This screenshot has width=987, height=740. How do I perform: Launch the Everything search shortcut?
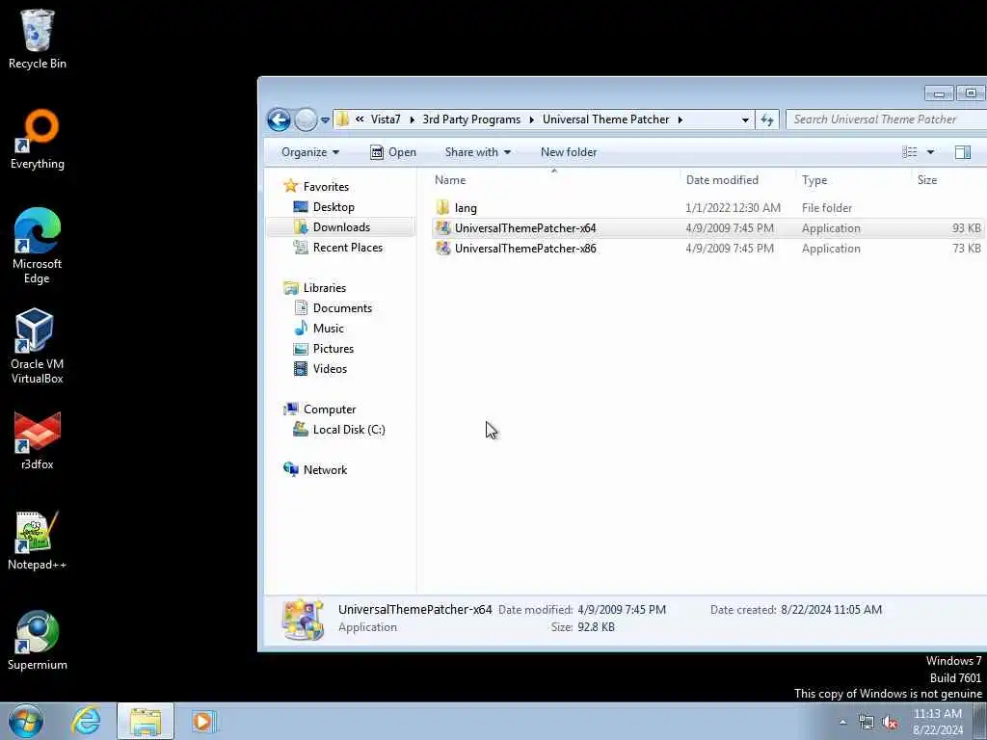38,139
